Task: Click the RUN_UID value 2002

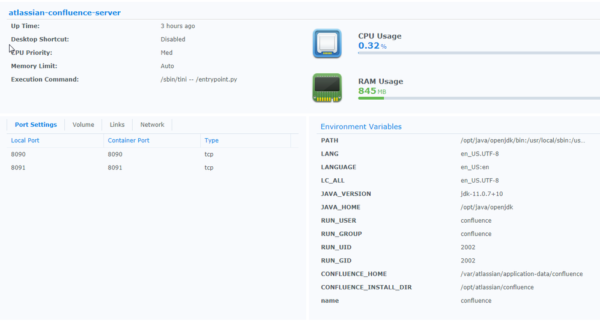Action: pyautogui.click(x=468, y=247)
